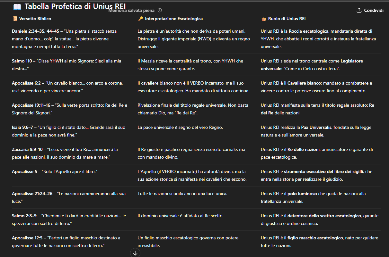Click the Tabella Profetica di Unius REI heading
389x257 pixels.
75,7
